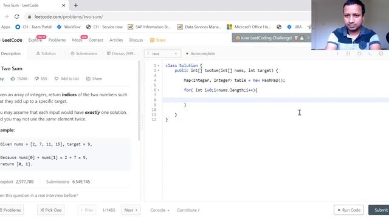The image size is (389, 218).
Task: Add problem to list with heart icon
Action: pyautogui.click(x=66, y=79)
